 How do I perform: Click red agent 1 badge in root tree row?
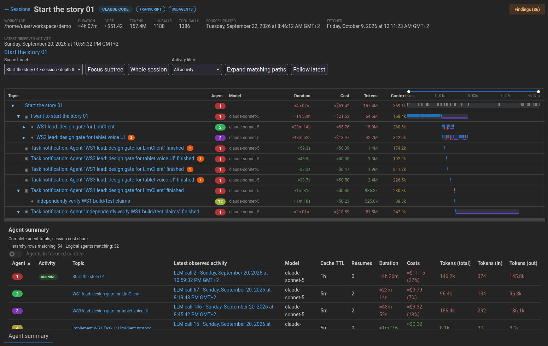[x=220, y=106]
